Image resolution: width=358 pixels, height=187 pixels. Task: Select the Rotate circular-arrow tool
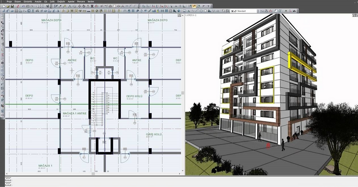pos(84,6)
